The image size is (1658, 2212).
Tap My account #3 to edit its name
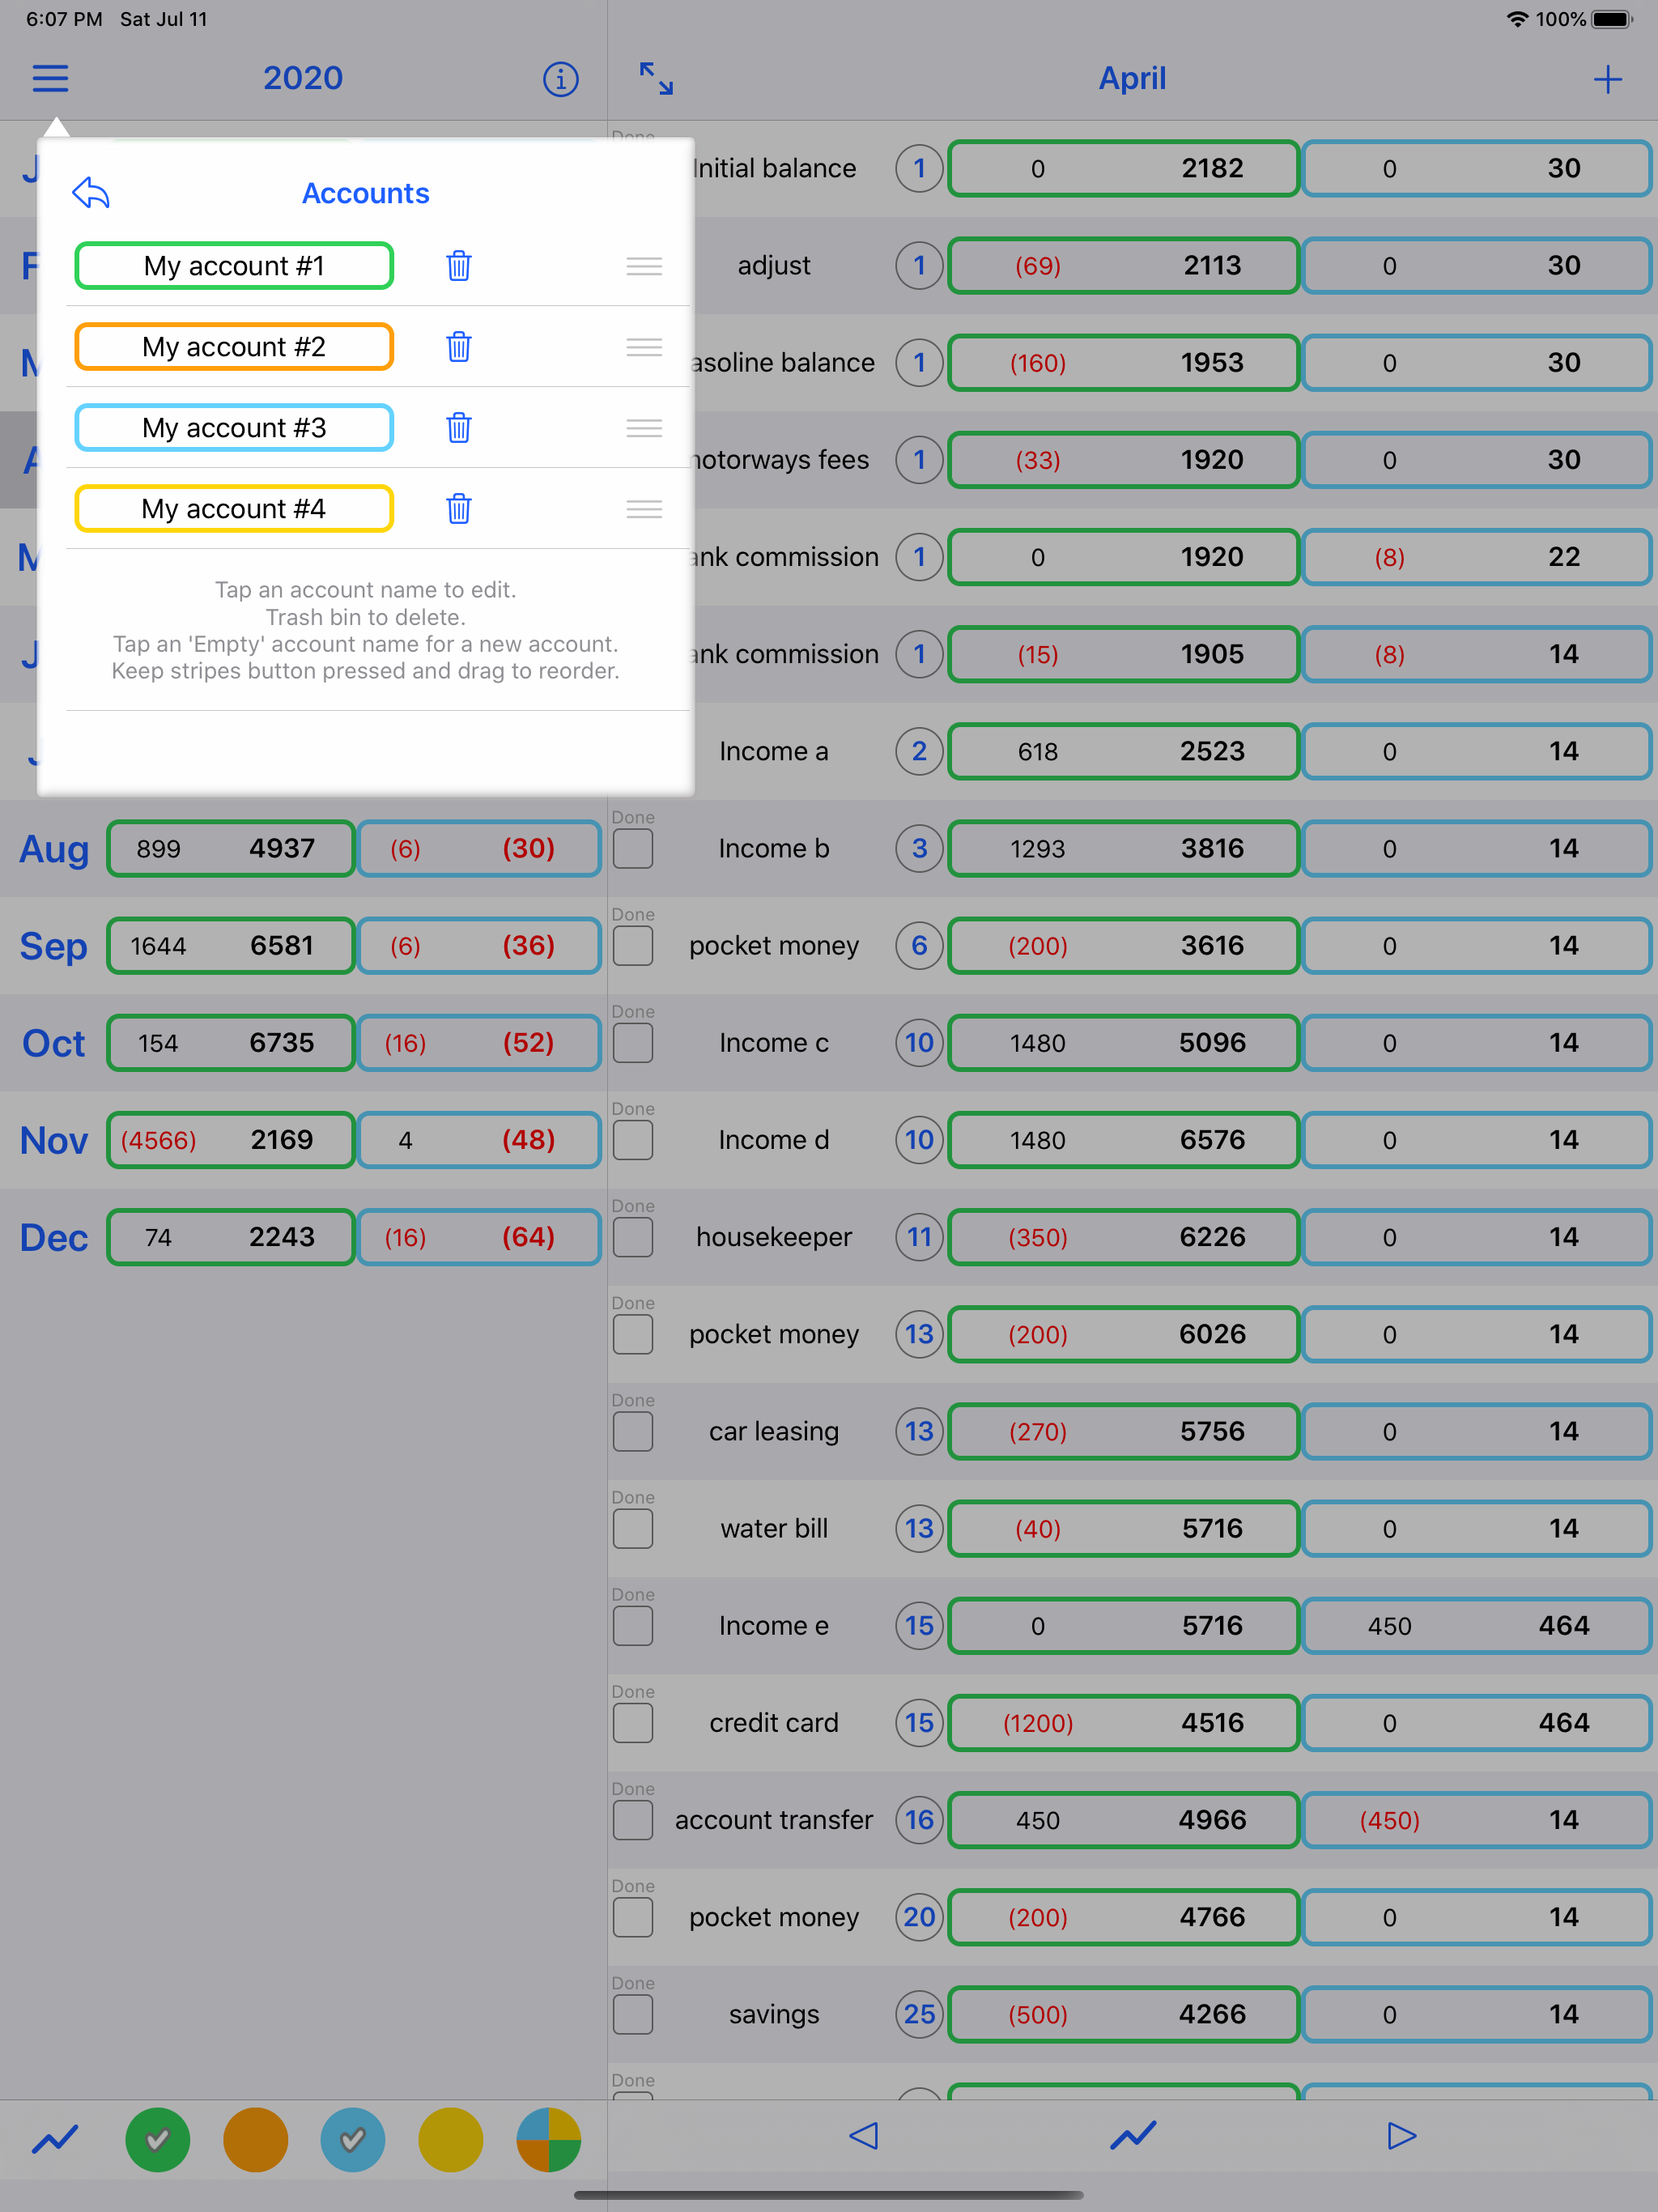click(x=233, y=427)
